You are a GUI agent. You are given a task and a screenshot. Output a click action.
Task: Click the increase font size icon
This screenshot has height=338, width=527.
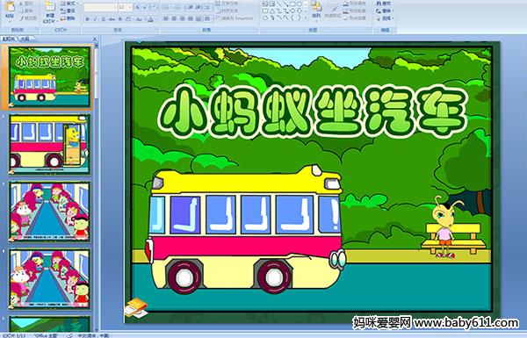point(138,7)
